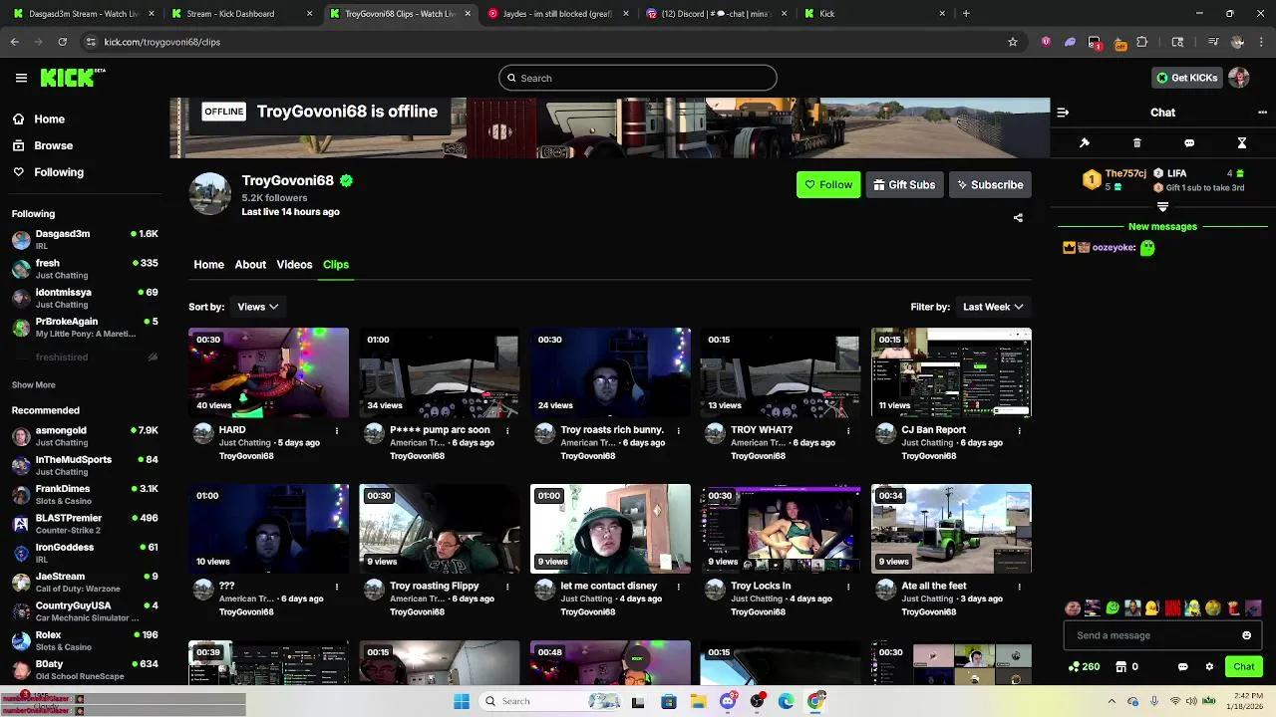Expand gift leaderboard with down arrow
This screenshot has height=717, width=1276.
1162,206
